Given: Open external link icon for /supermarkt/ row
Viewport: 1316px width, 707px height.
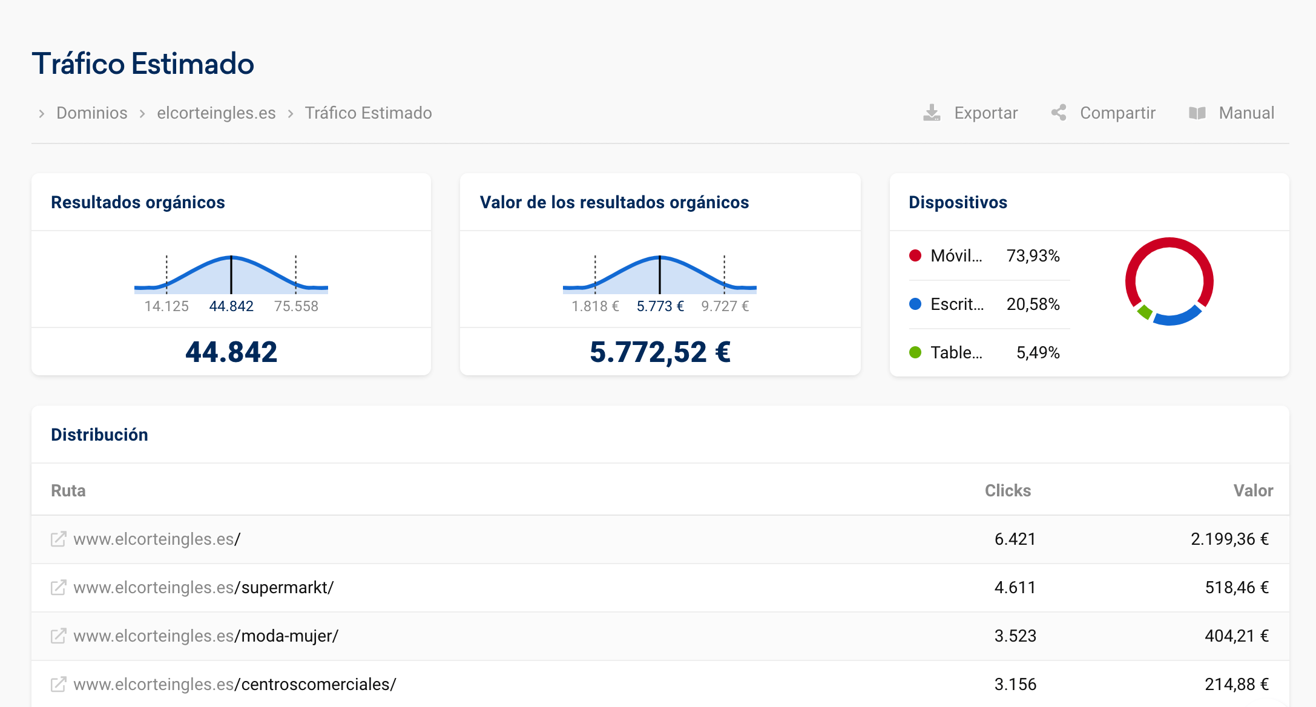Looking at the screenshot, I should coord(58,588).
